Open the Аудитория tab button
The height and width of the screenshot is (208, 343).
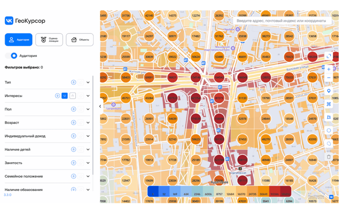[18, 40]
